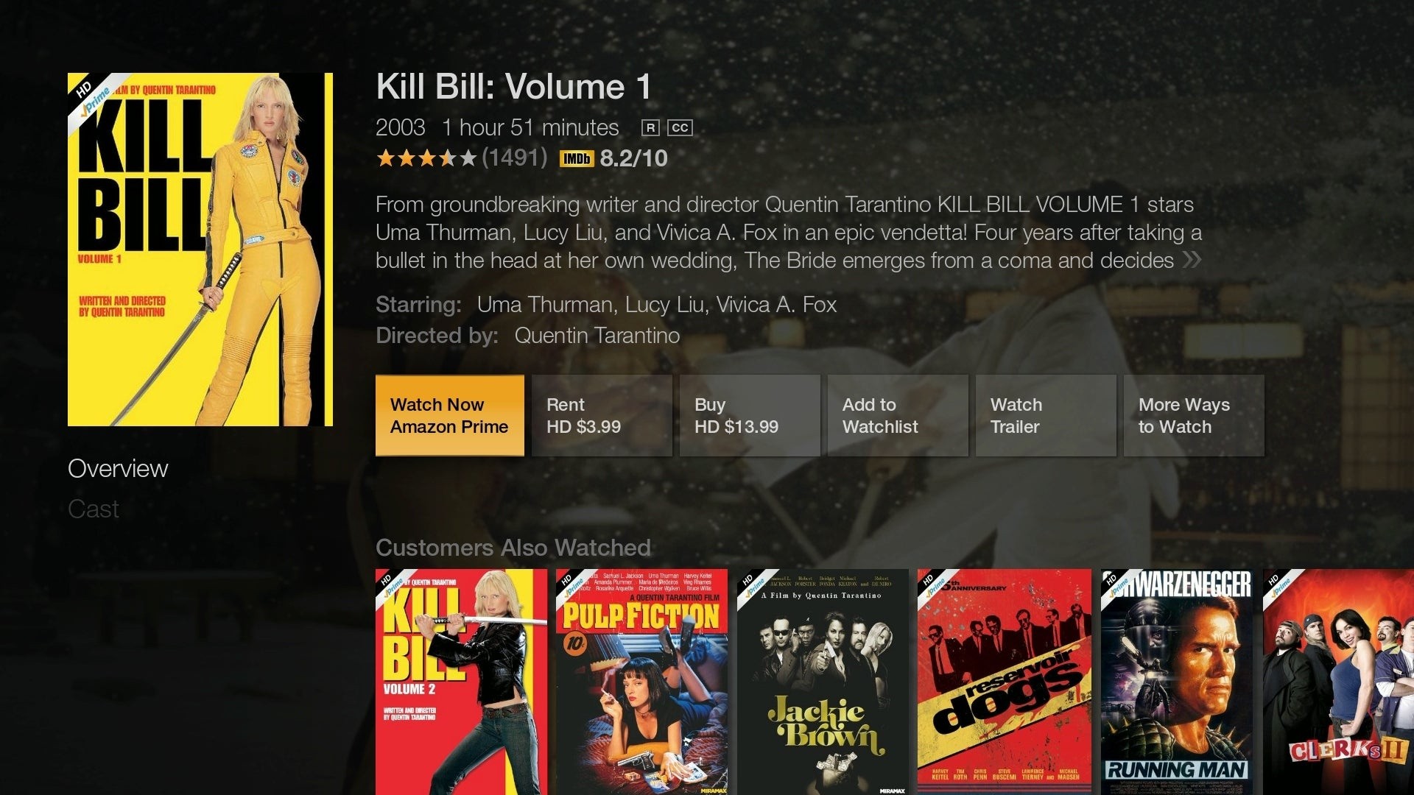Expand the full description with double-chevron
Viewport: 1414px width, 795px height.
click(1192, 260)
